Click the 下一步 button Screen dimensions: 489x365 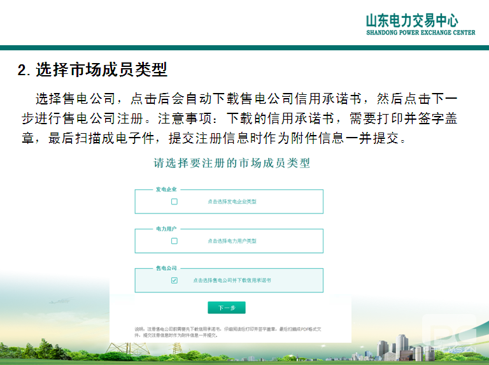[x=227, y=308]
